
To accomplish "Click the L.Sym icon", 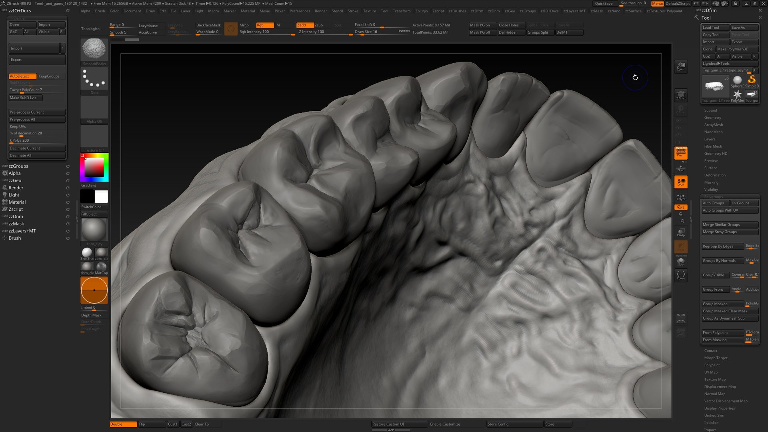I will tap(681, 197).
